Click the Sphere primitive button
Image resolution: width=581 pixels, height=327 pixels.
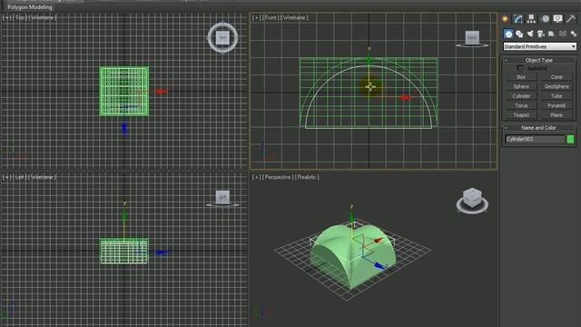(521, 86)
